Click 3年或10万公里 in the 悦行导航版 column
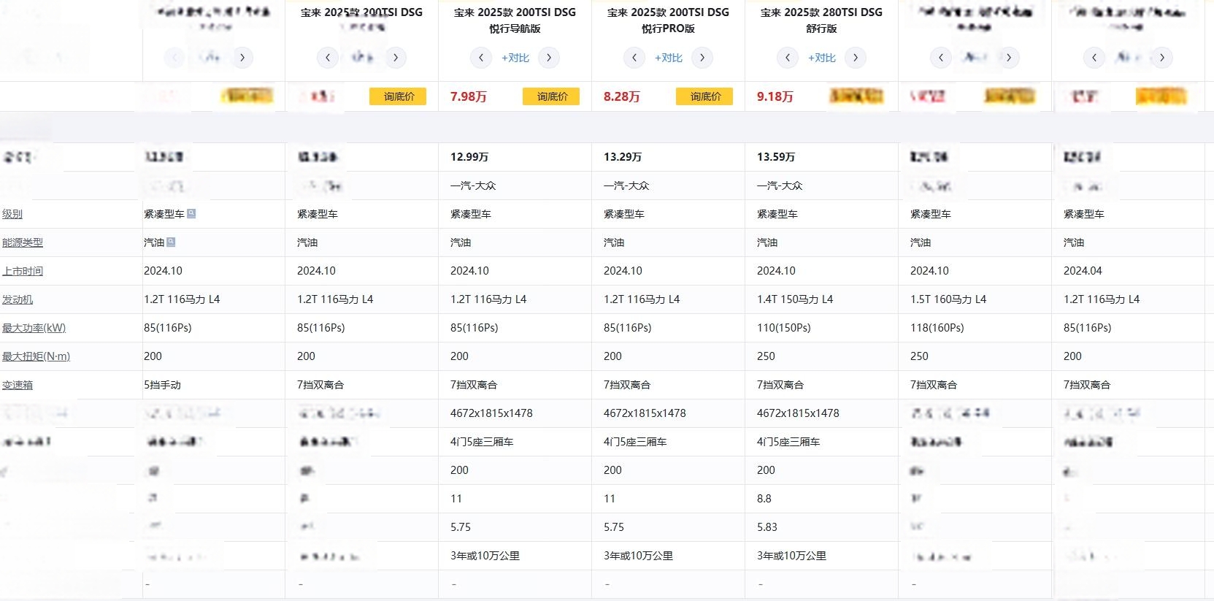This screenshot has width=1214, height=601. tap(485, 556)
